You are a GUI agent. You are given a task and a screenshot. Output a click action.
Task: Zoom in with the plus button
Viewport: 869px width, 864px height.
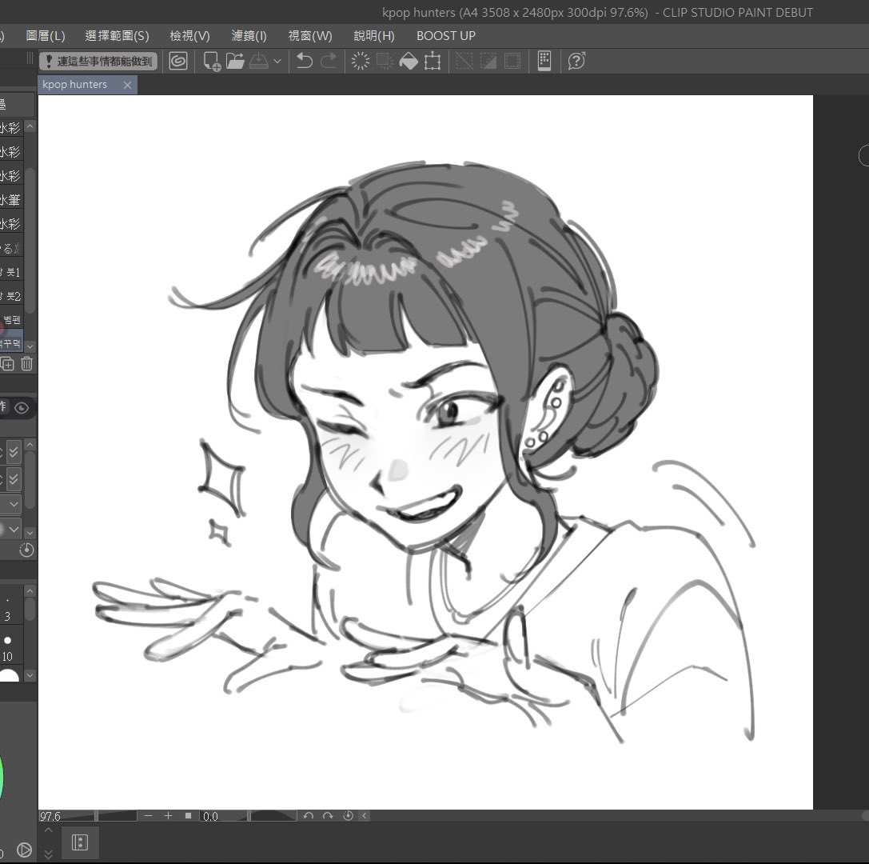[168, 816]
